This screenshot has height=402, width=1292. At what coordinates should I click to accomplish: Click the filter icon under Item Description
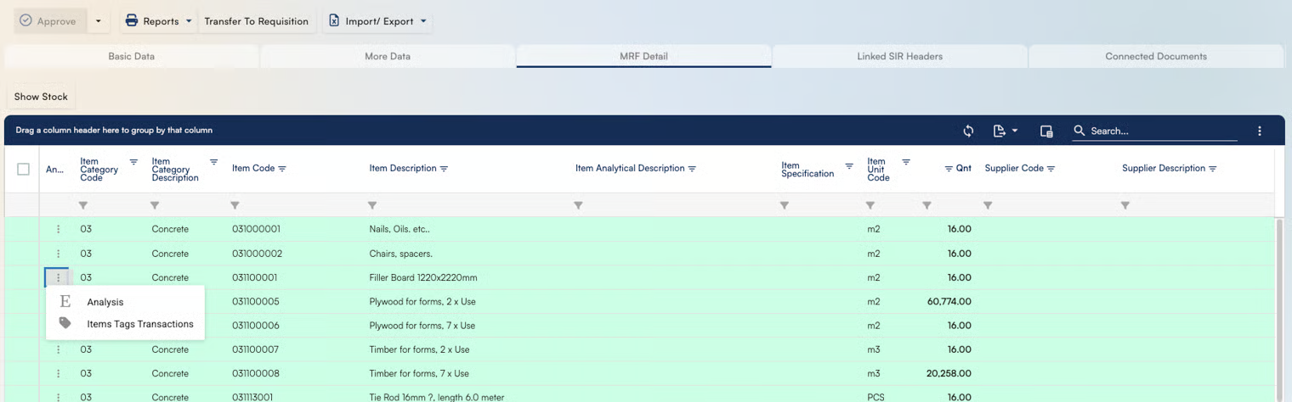(372, 205)
